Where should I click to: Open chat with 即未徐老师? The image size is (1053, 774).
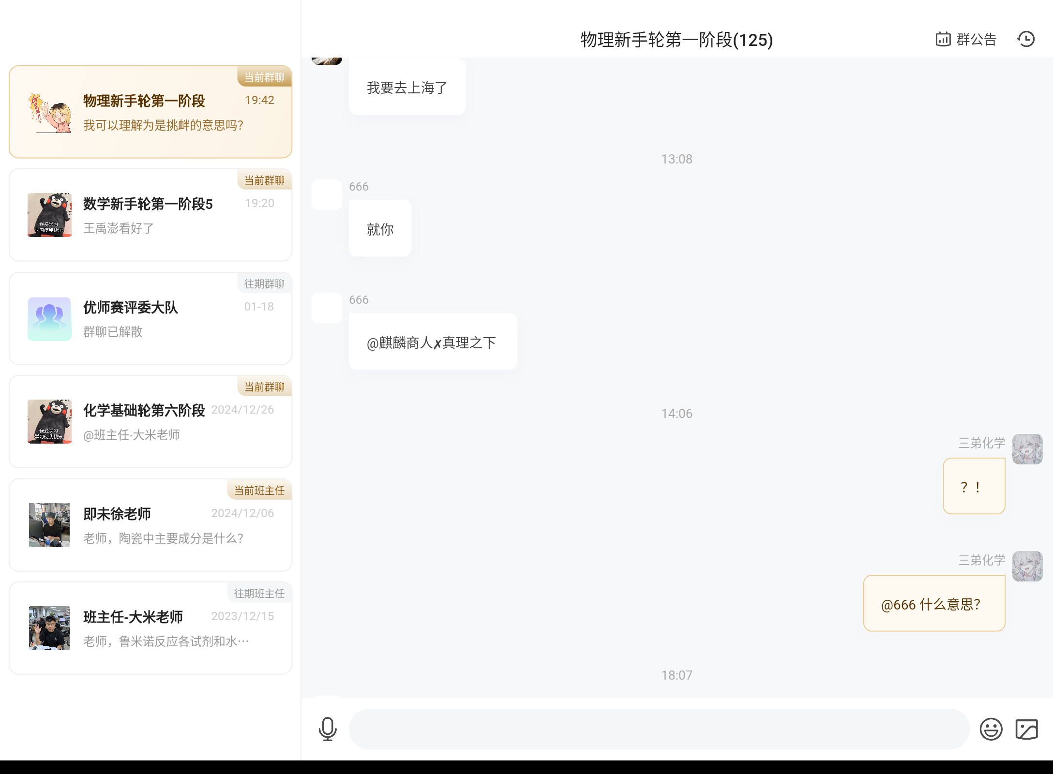(150, 525)
